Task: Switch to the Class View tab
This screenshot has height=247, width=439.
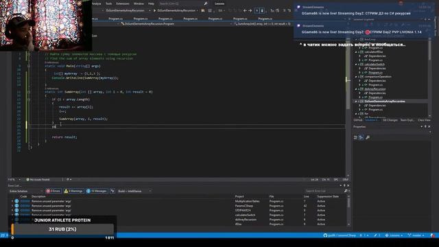Action: 424,120
